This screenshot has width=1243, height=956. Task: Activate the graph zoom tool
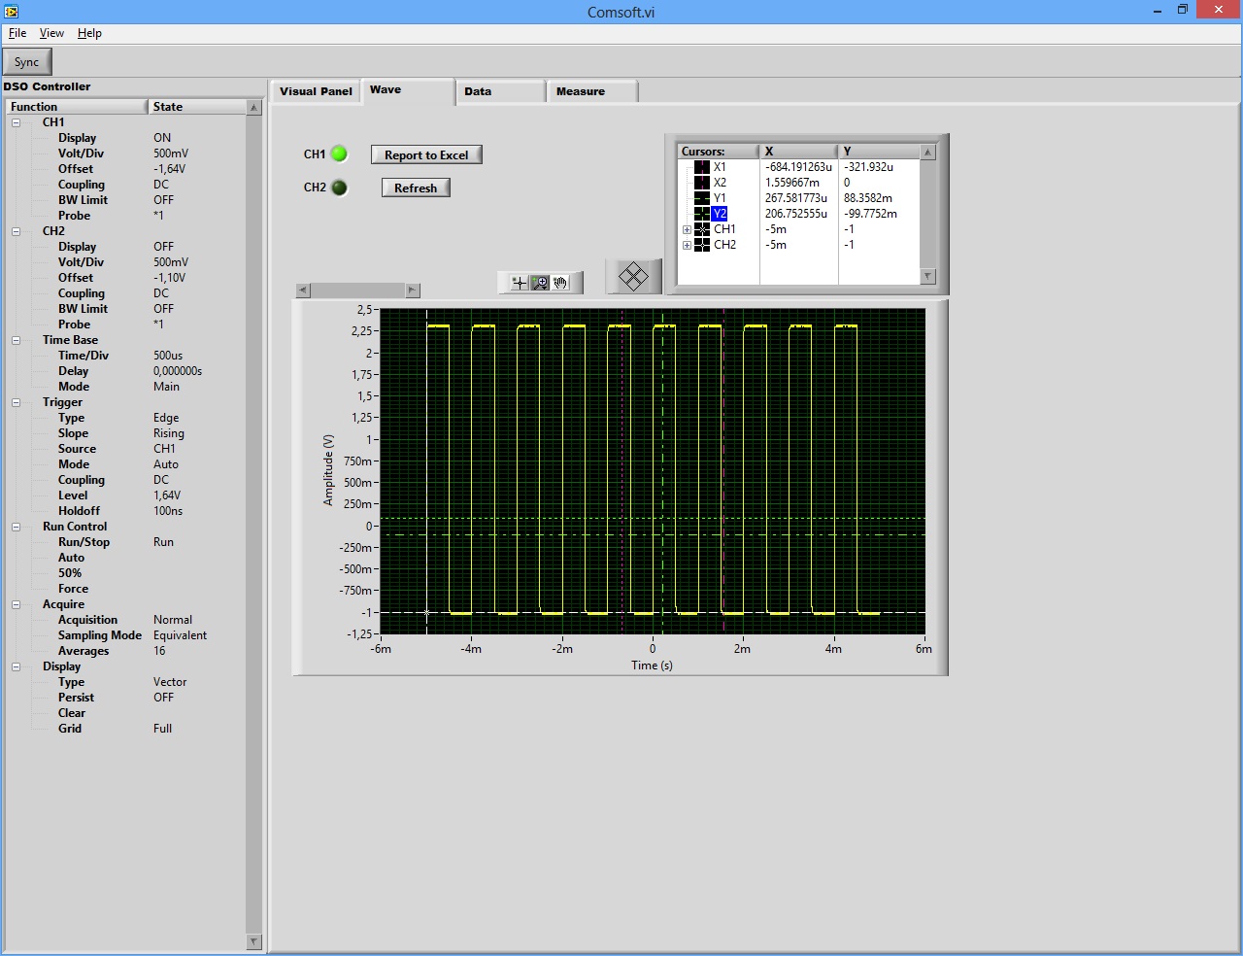[x=540, y=283]
